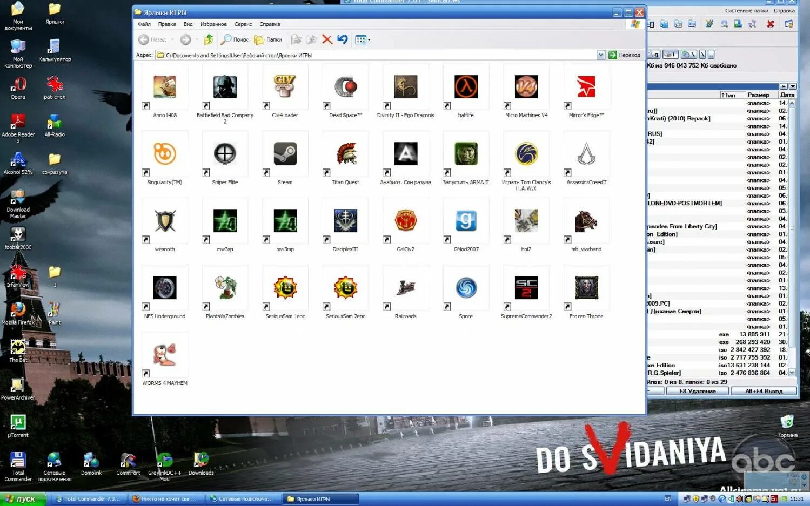Select Divinity II - Ego Draconis shortcut
The width and height of the screenshot is (810, 506).
(x=405, y=87)
